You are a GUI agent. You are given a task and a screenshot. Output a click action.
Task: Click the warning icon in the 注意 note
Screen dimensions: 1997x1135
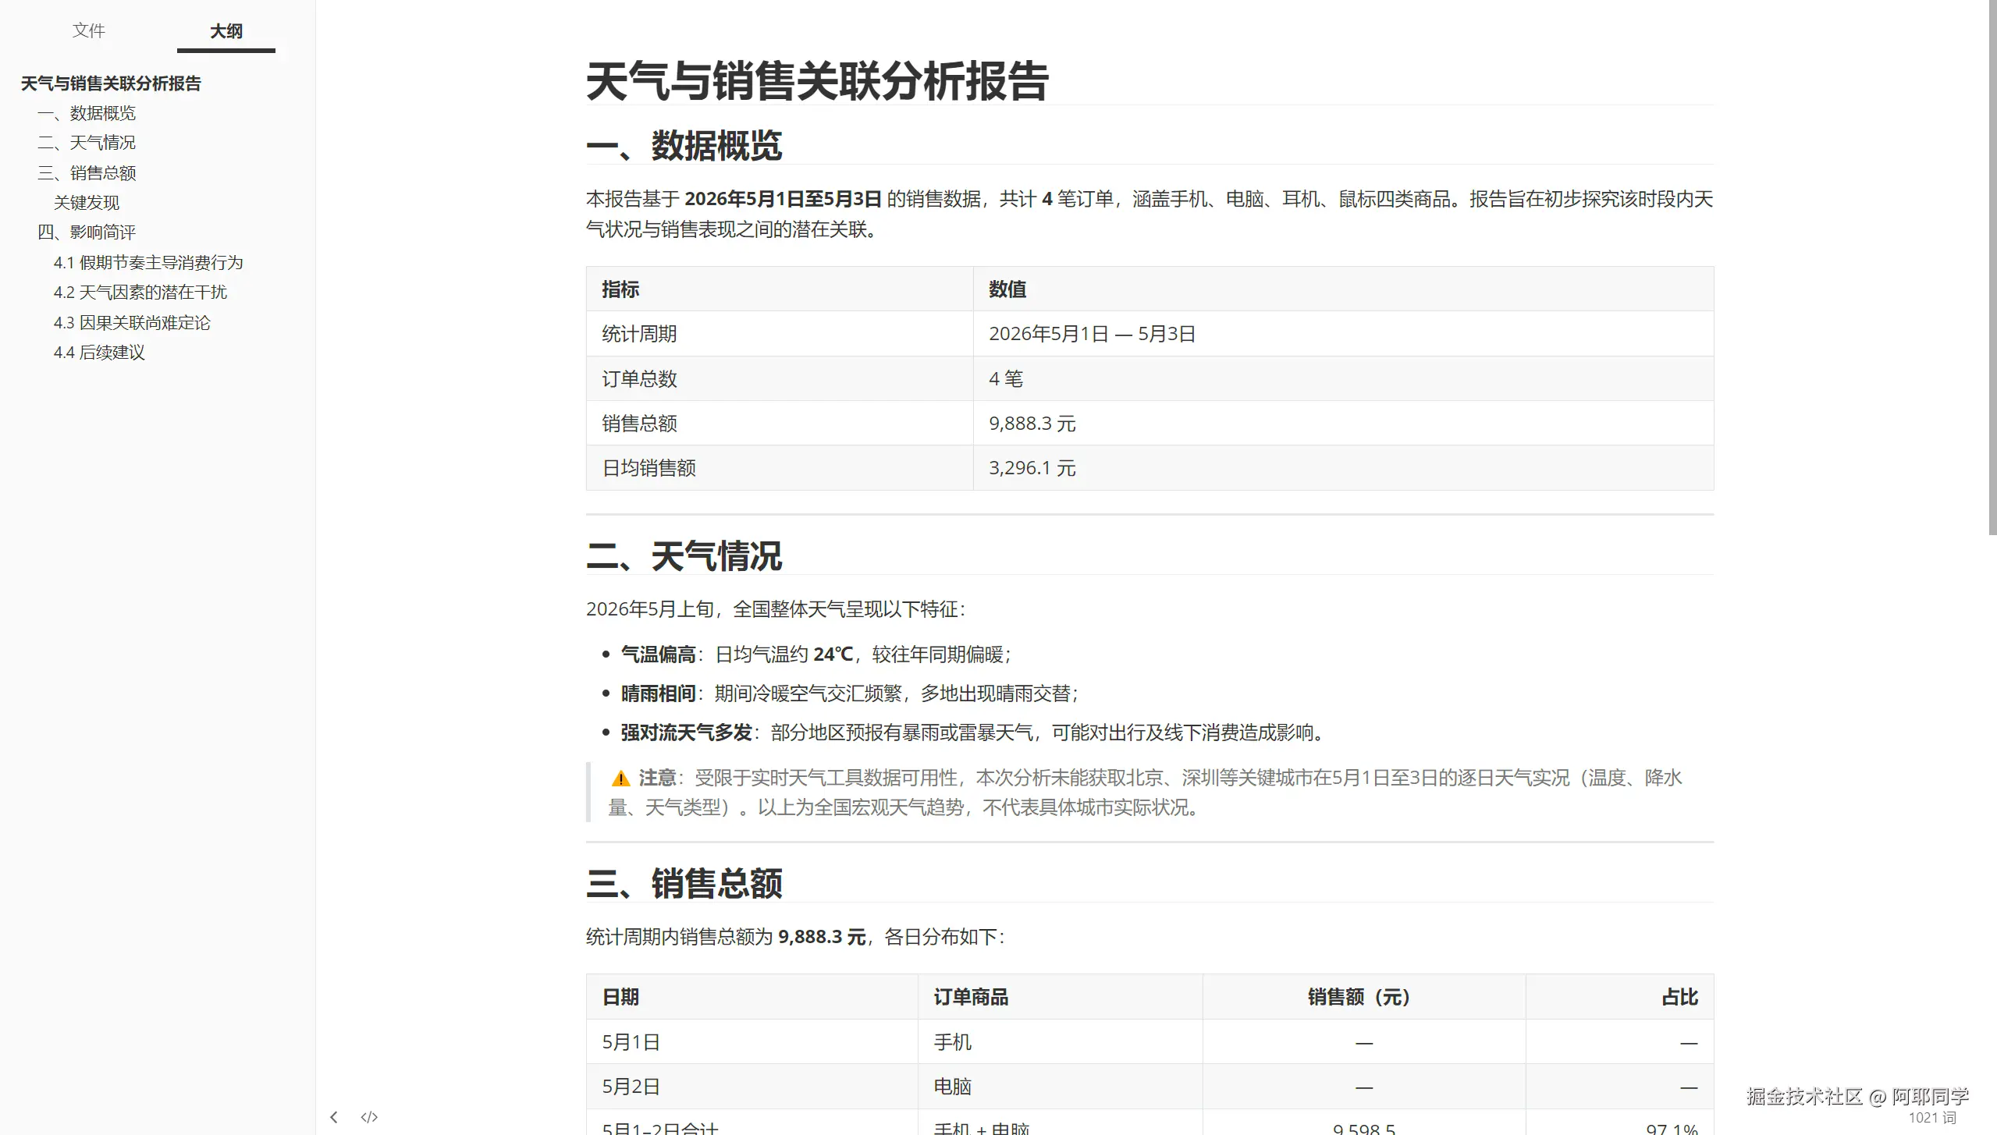pyautogui.click(x=620, y=779)
